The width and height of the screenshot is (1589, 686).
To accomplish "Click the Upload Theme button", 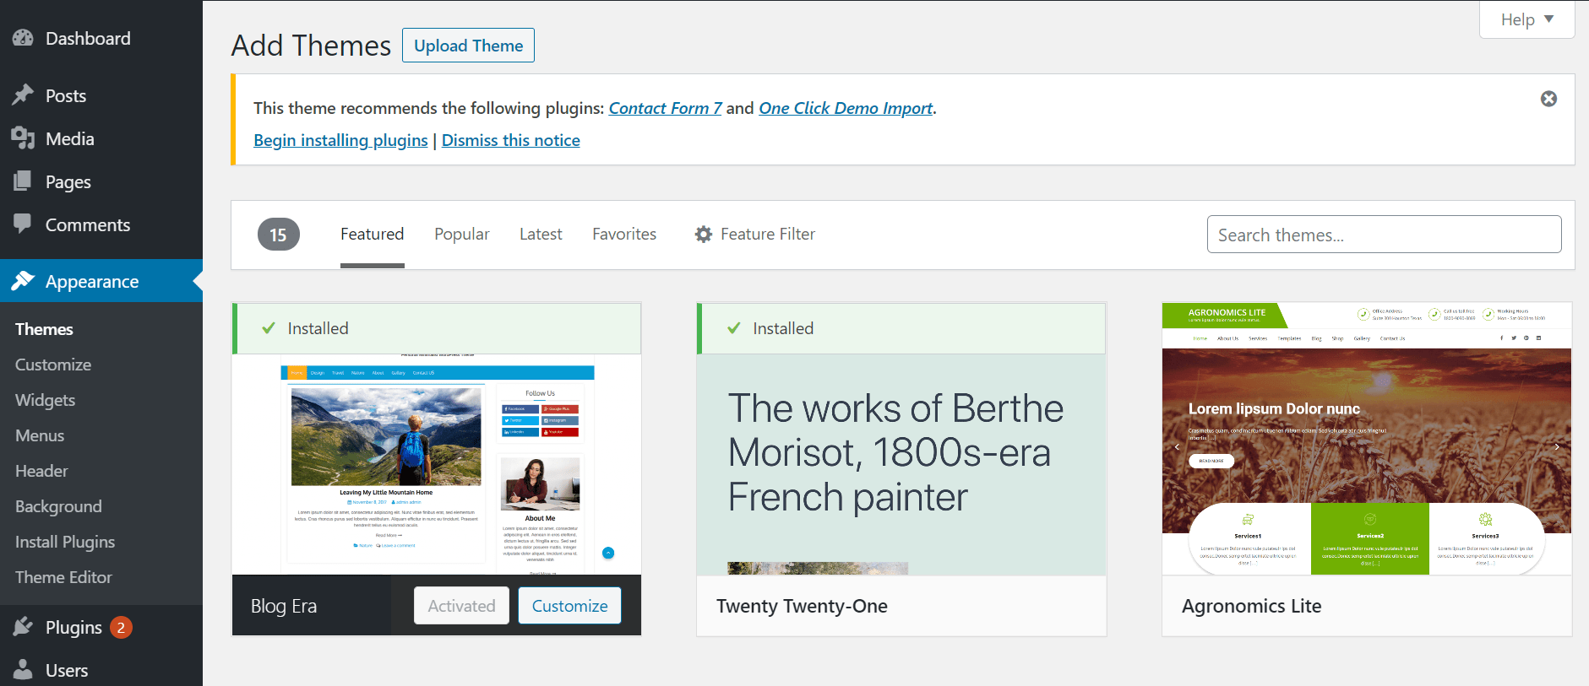I will [x=468, y=46].
